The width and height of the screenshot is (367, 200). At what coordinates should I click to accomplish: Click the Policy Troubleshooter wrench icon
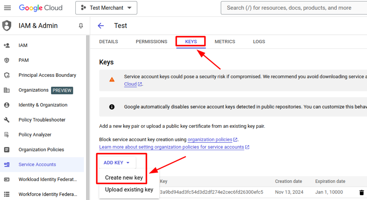point(7,120)
